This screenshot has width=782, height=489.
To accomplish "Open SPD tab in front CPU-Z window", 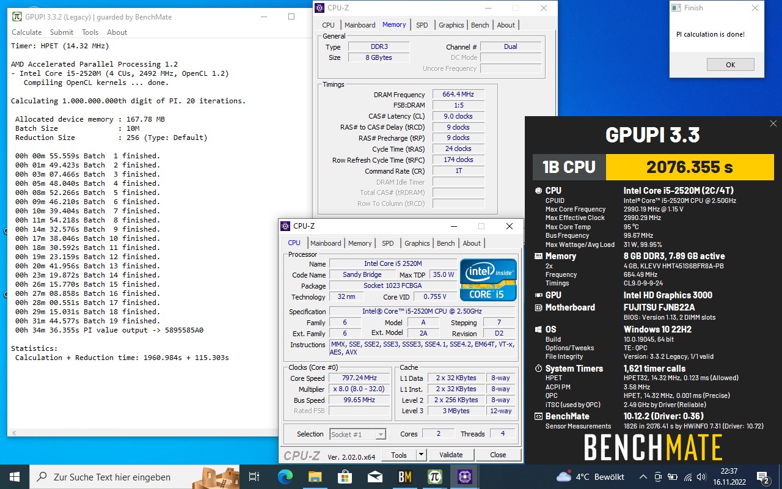I will click(x=387, y=243).
